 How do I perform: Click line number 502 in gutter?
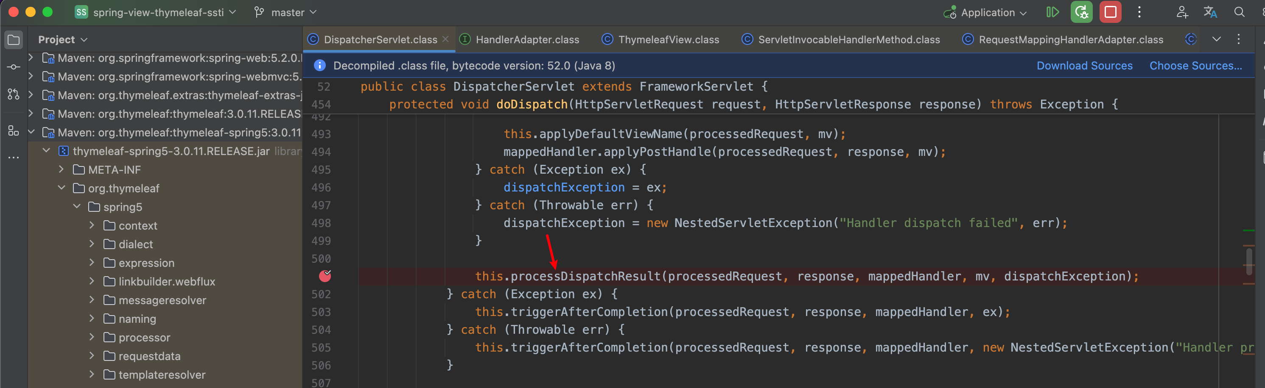321,294
